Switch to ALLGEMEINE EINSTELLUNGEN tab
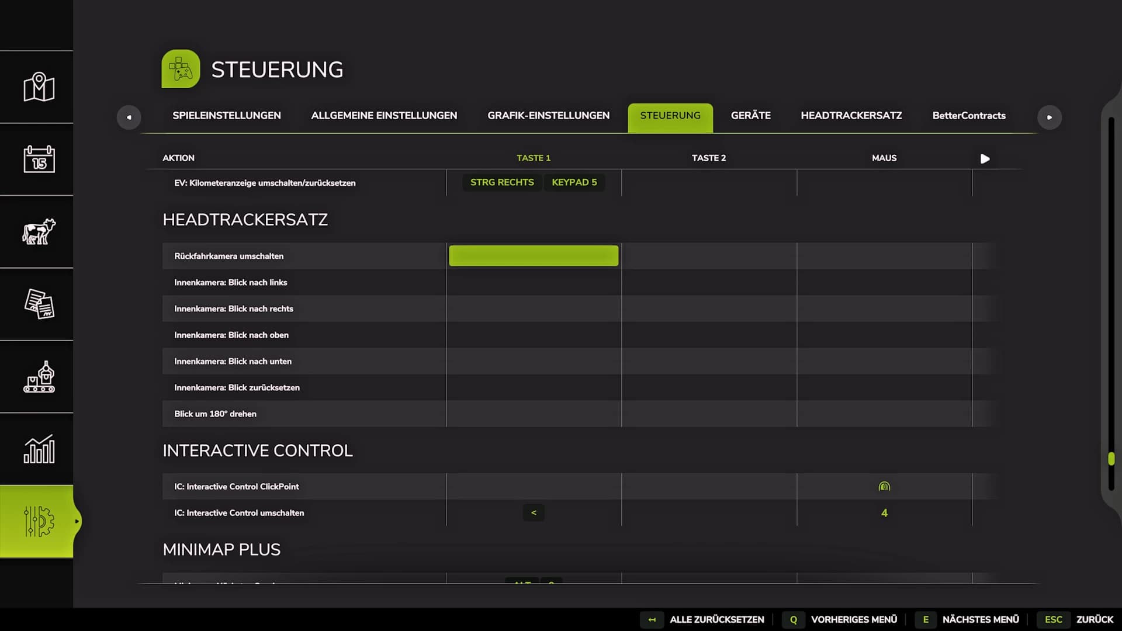The width and height of the screenshot is (1122, 631). 384,116
